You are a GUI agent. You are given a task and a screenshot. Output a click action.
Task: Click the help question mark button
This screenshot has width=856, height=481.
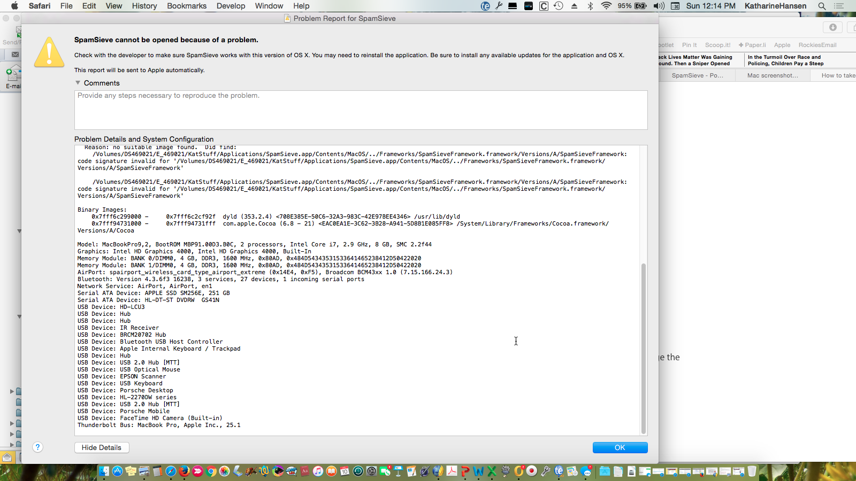(37, 447)
